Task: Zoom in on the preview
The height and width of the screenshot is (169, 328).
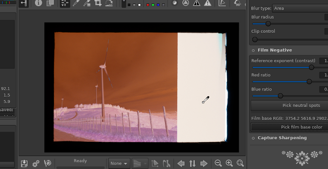Action: (229, 163)
